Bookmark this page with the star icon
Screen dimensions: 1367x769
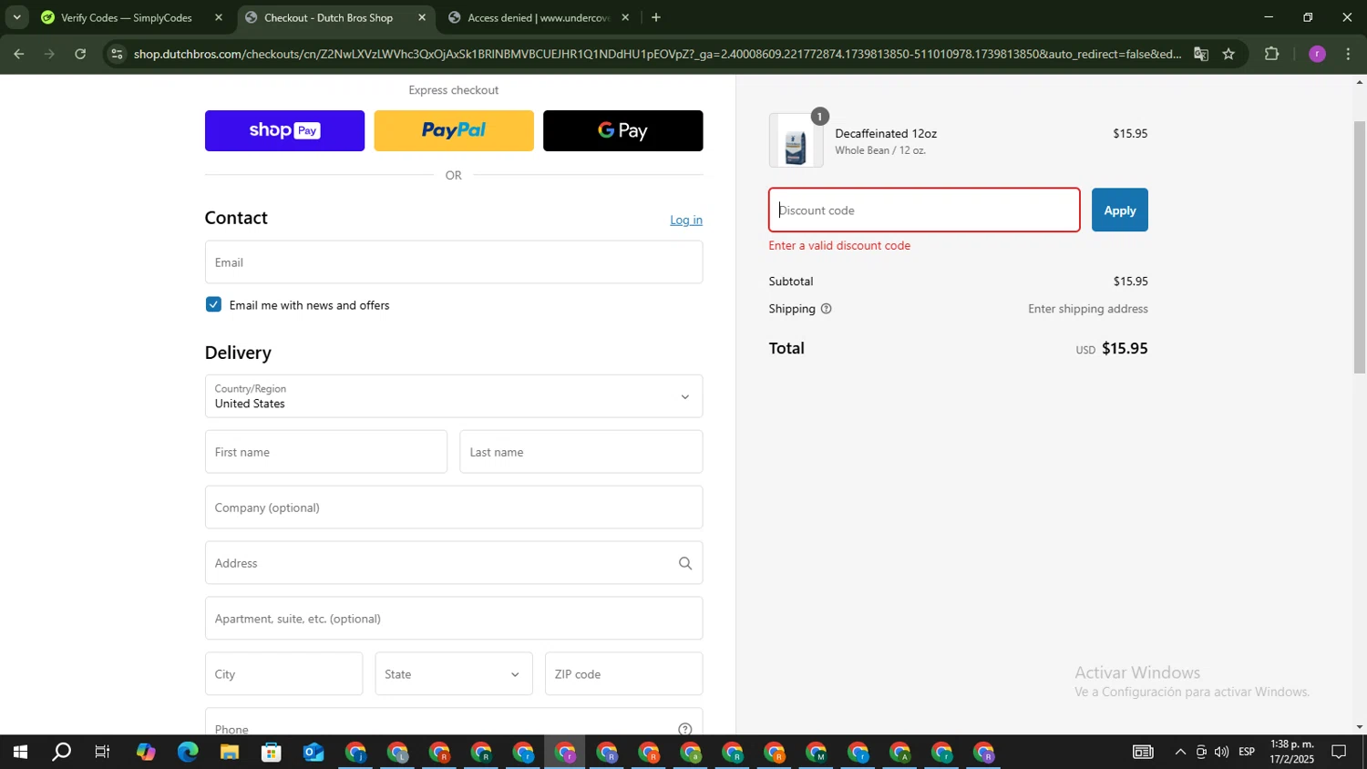1228,54
